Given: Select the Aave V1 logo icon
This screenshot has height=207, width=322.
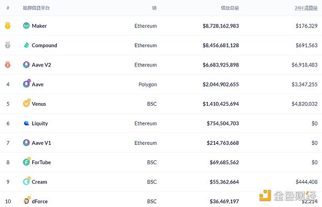Looking at the screenshot, I should click(x=26, y=143).
